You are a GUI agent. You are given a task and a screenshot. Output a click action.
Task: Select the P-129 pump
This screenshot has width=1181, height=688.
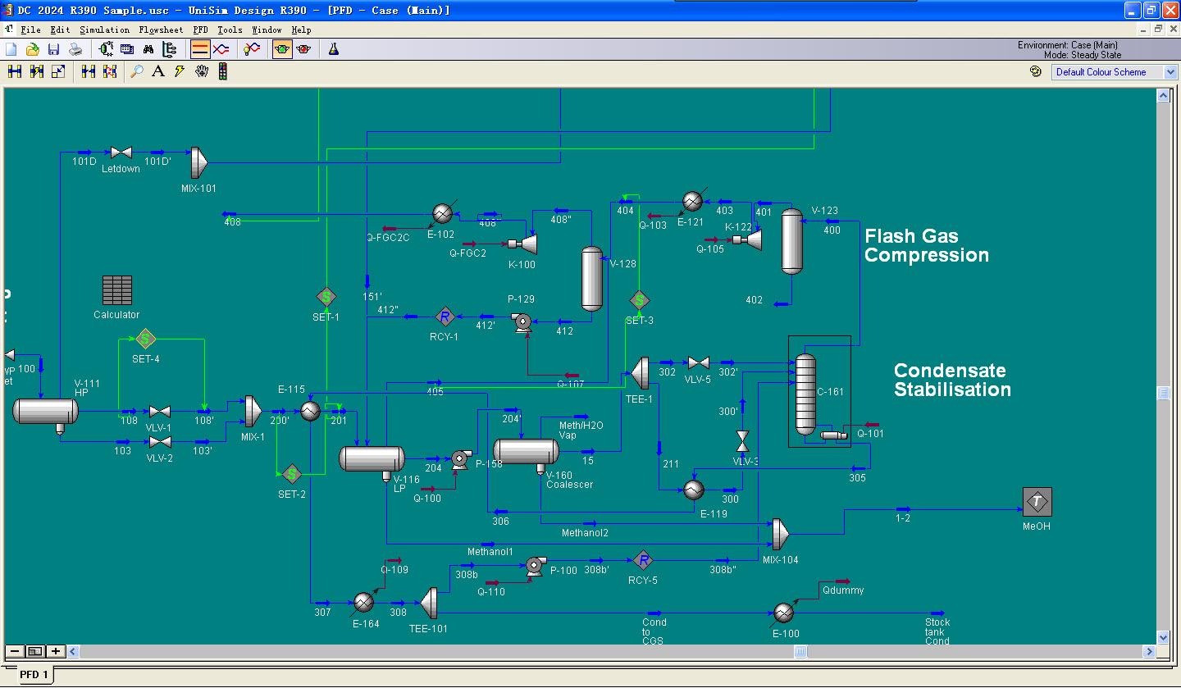522,322
